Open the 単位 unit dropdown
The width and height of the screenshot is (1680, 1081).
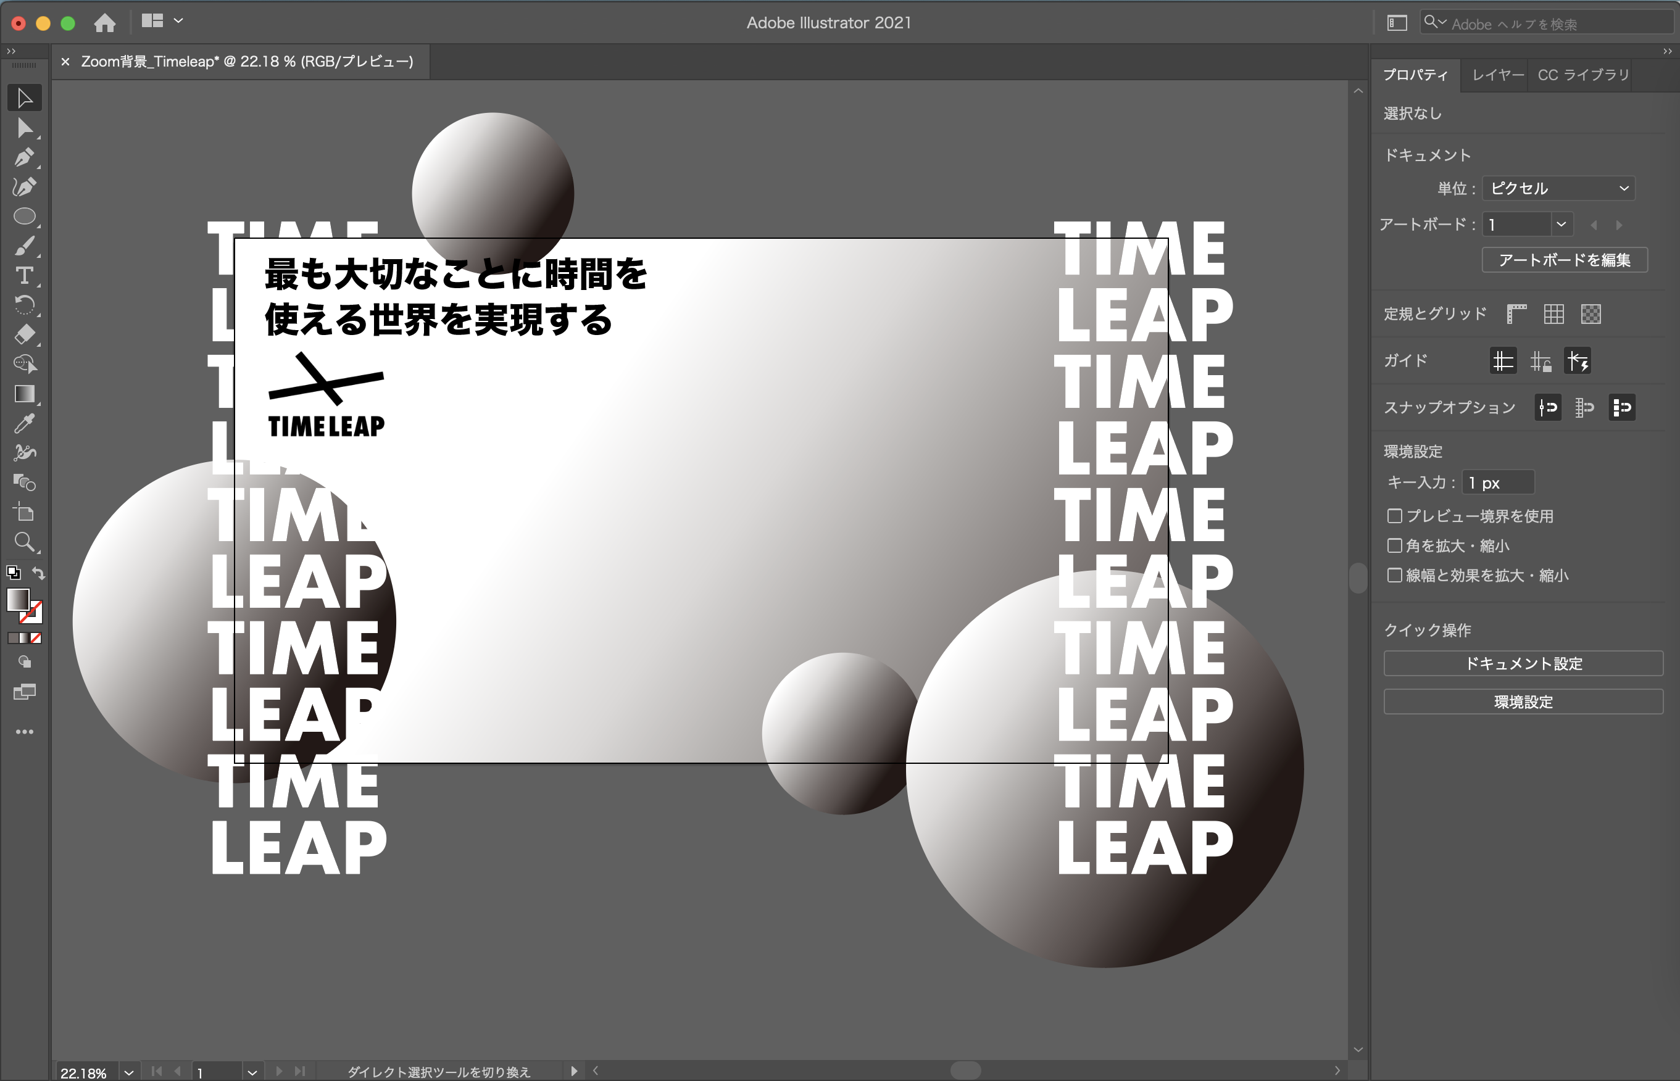1558,188
